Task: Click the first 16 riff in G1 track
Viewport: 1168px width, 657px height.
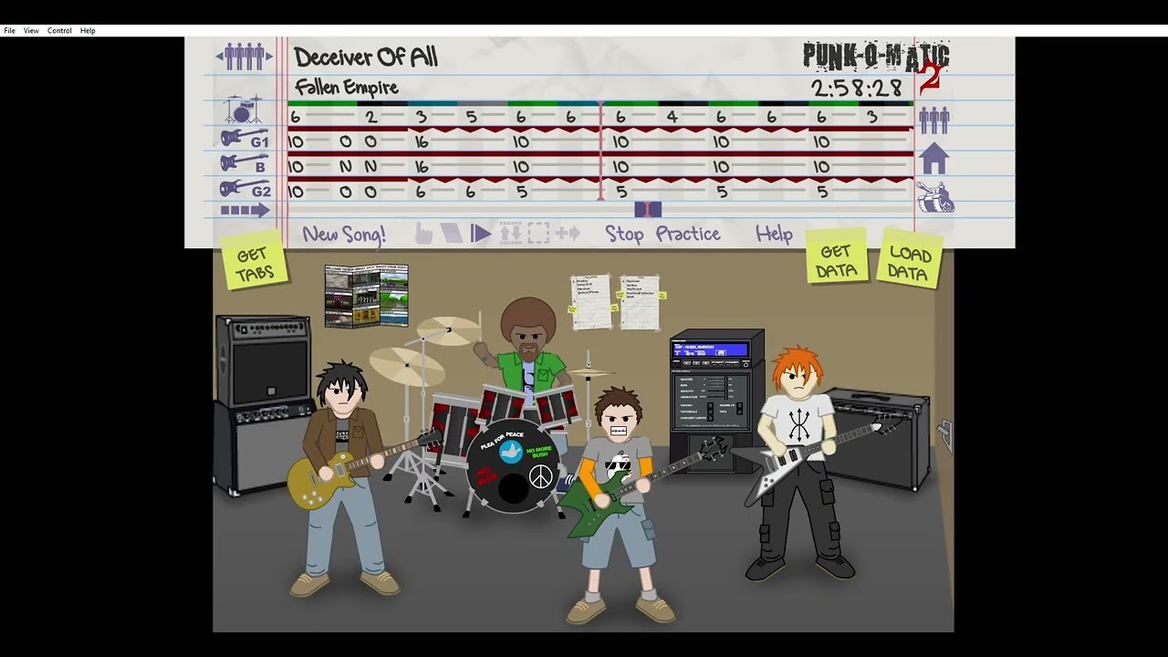Action: 421,141
